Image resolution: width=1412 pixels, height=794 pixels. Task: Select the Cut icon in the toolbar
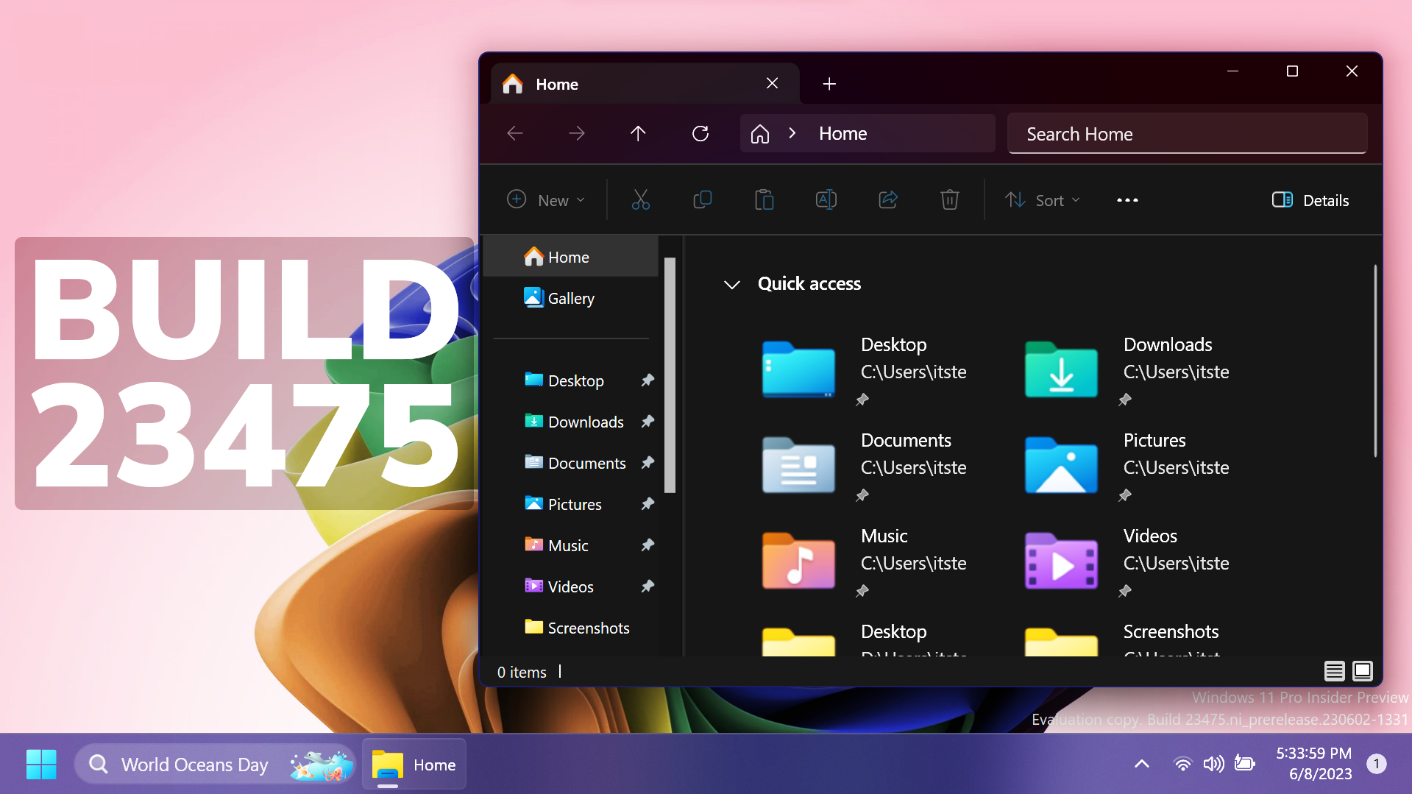(x=639, y=199)
